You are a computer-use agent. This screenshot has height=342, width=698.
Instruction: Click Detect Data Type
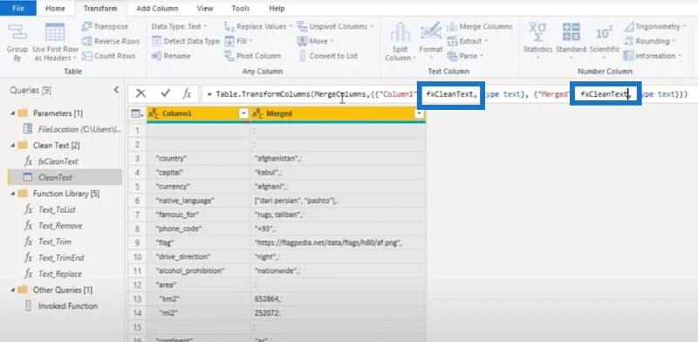(x=186, y=41)
